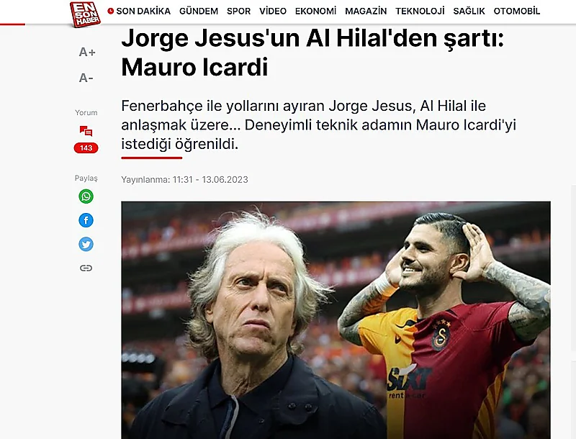Screen dimensions: 576x439
Task: Open the Video section
Action: click(x=273, y=12)
